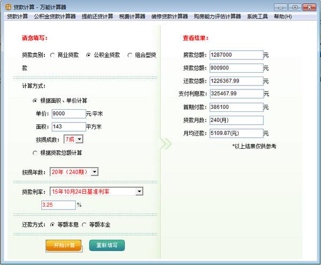Open the 公积金贷款计算器 menu
Image resolution: width=321 pixels, height=265 pixels.
click(55, 17)
